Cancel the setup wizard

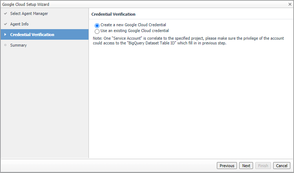pyautogui.click(x=281, y=166)
